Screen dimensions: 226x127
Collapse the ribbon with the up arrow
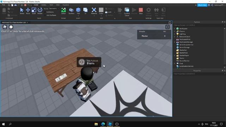click(196, 5)
